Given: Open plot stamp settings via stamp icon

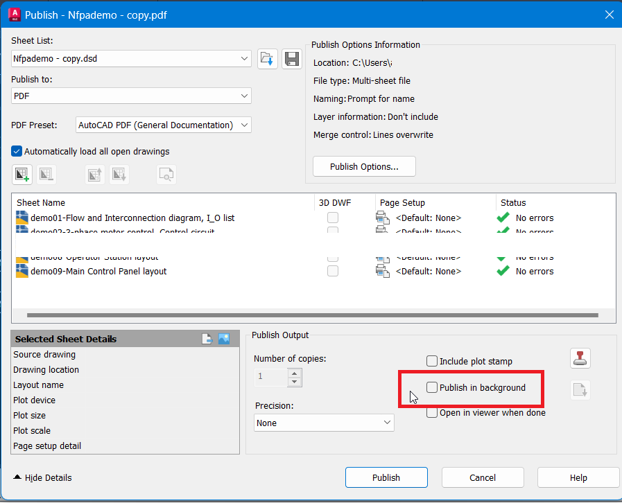Looking at the screenshot, I should (580, 358).
